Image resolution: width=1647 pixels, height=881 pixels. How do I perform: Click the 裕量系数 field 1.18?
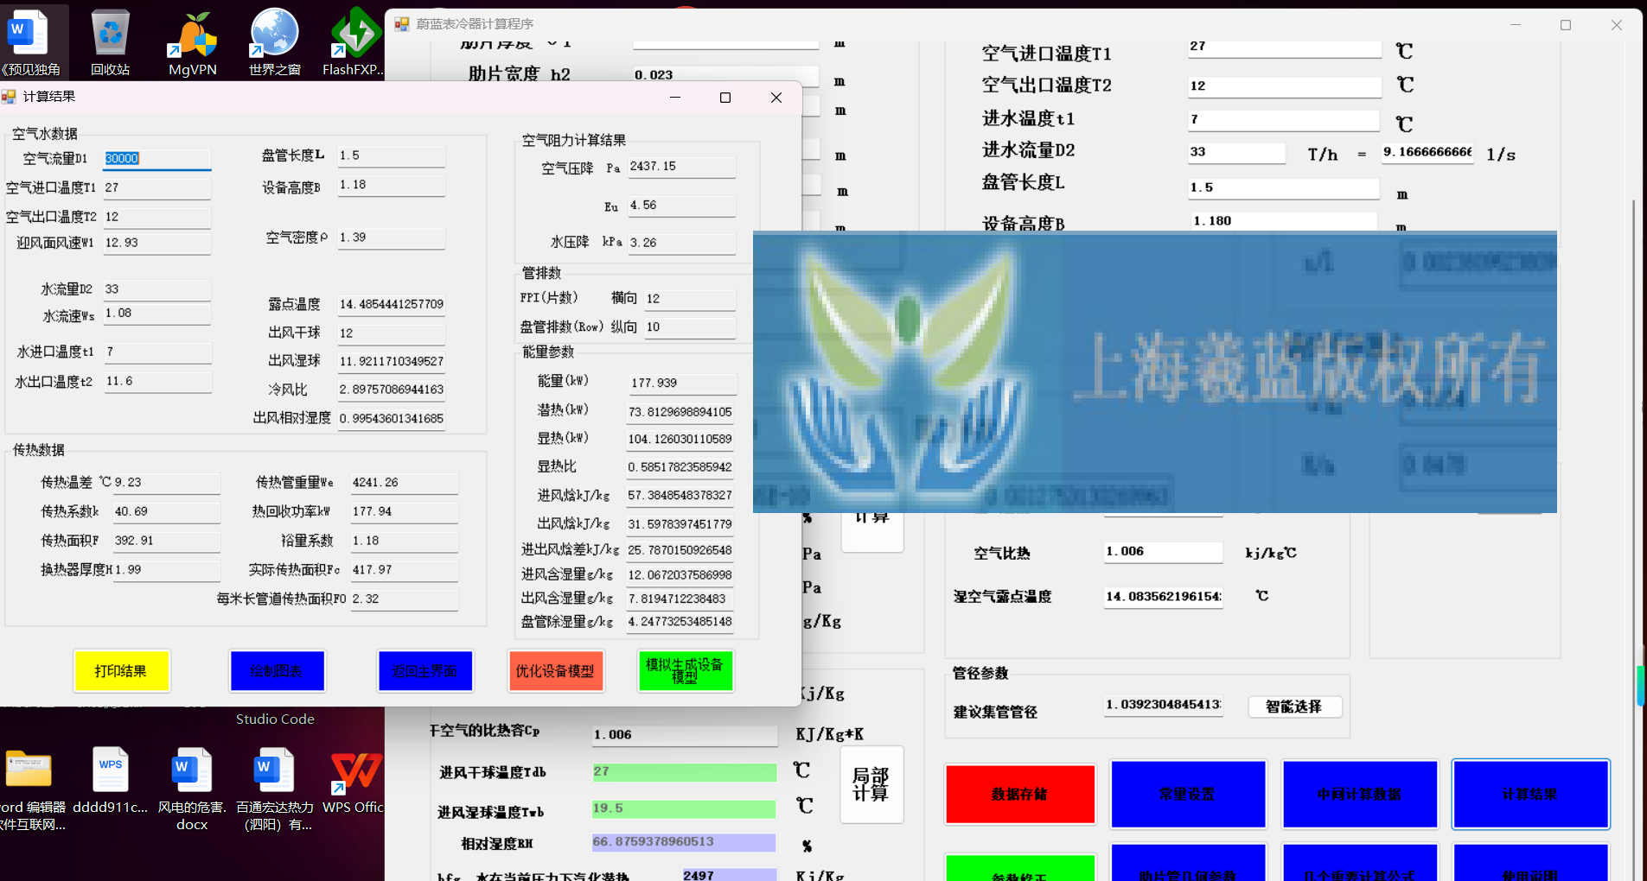404,542
